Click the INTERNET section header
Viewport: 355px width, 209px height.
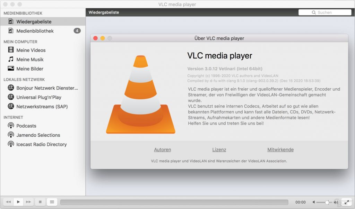point(13,117)
